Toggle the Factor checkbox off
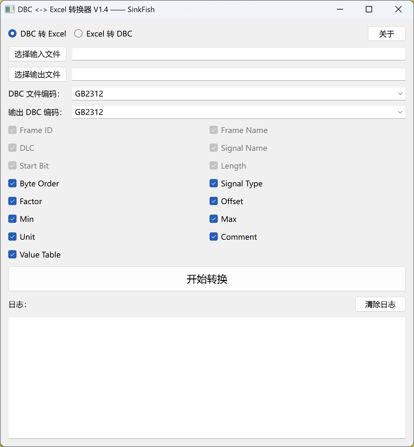Image resolution: width=414 pixels, height=447 pixels. (x=12, y=201)
